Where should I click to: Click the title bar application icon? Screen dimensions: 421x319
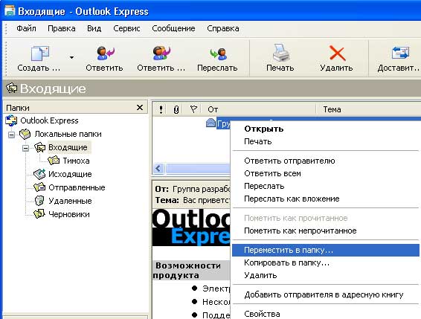[10, 10]
